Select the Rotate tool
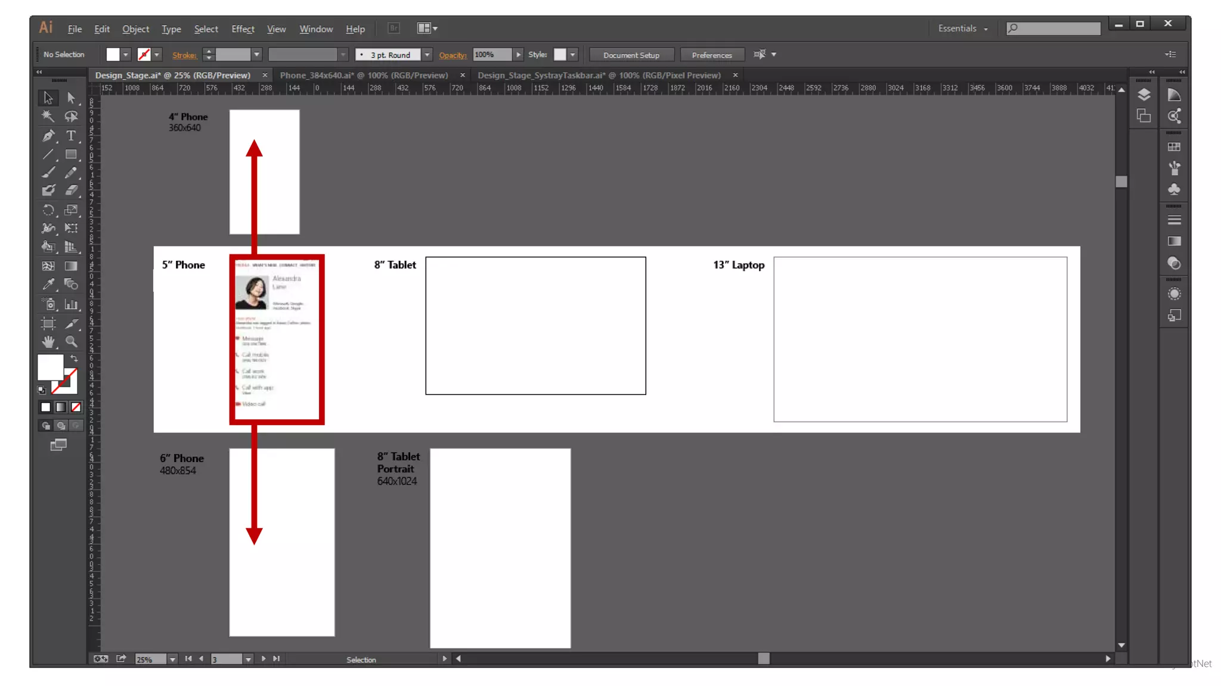 (48, 210)
